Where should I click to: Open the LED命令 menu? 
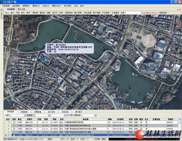(46, 6)
